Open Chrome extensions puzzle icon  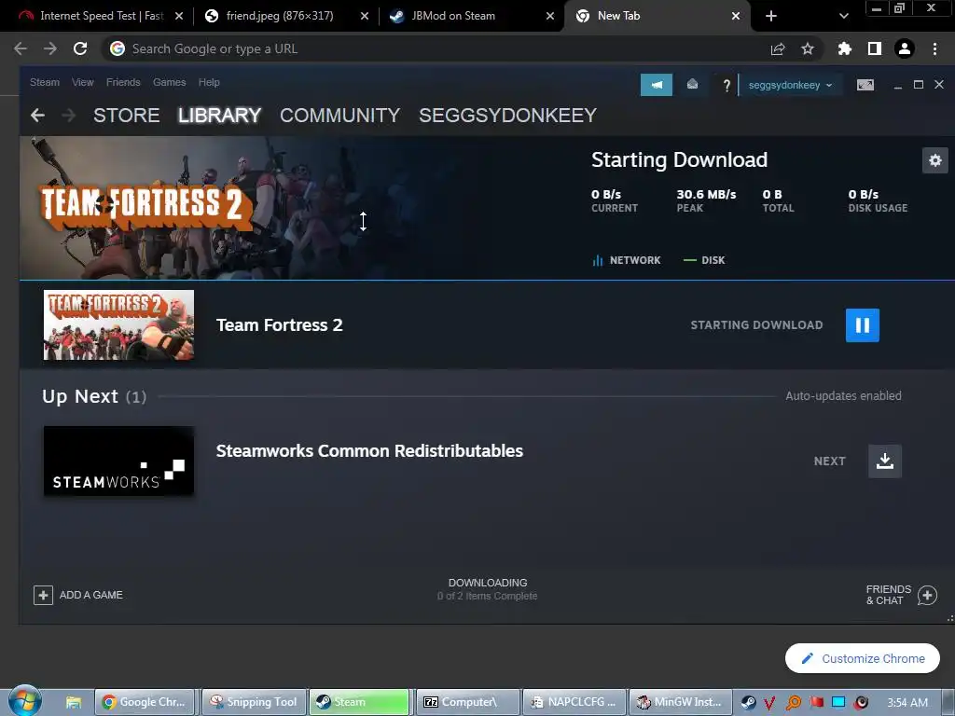pyautogui.click(x=844, y=48)
